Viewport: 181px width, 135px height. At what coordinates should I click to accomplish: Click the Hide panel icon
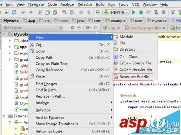coord(96,28)
